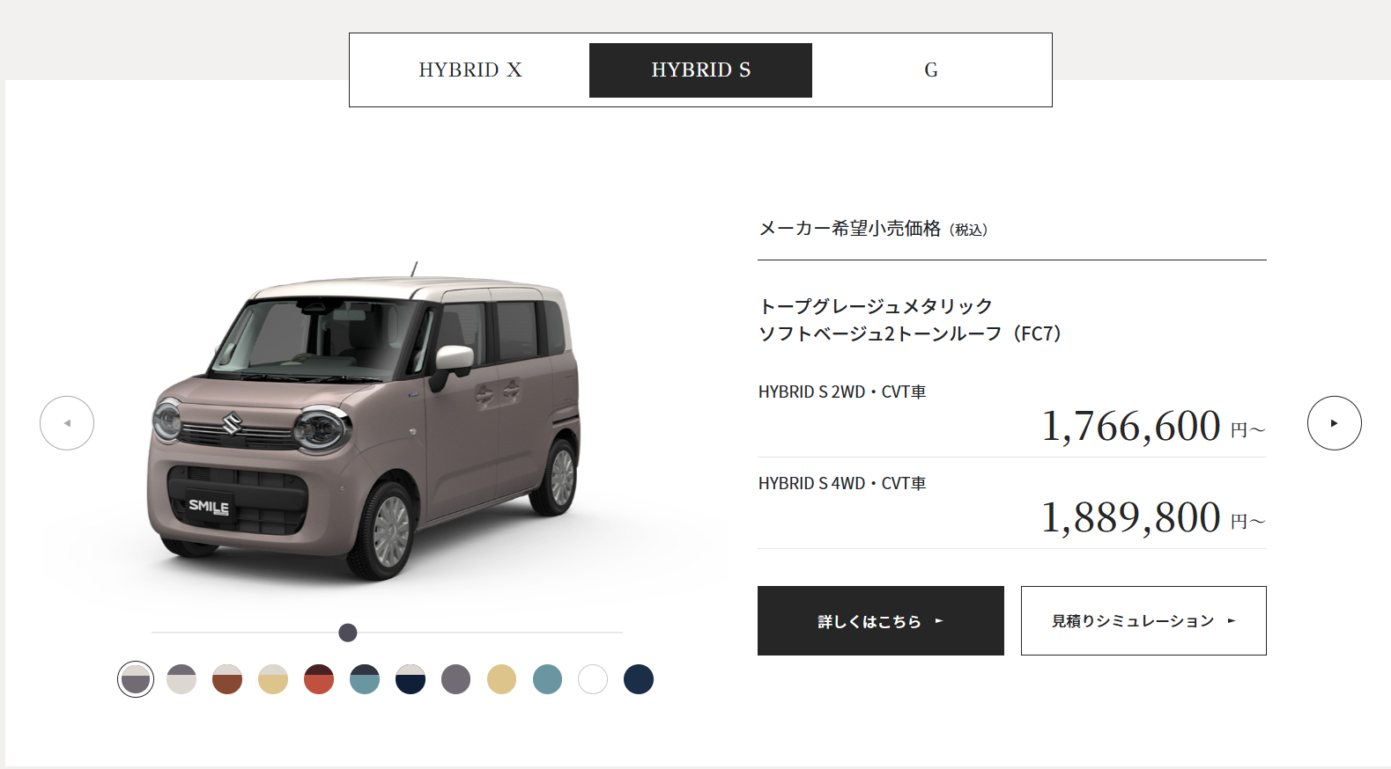Select the cream yellow two-tone swatch
The width and height of the screenshot is (1391, 769).
point(273,679)
